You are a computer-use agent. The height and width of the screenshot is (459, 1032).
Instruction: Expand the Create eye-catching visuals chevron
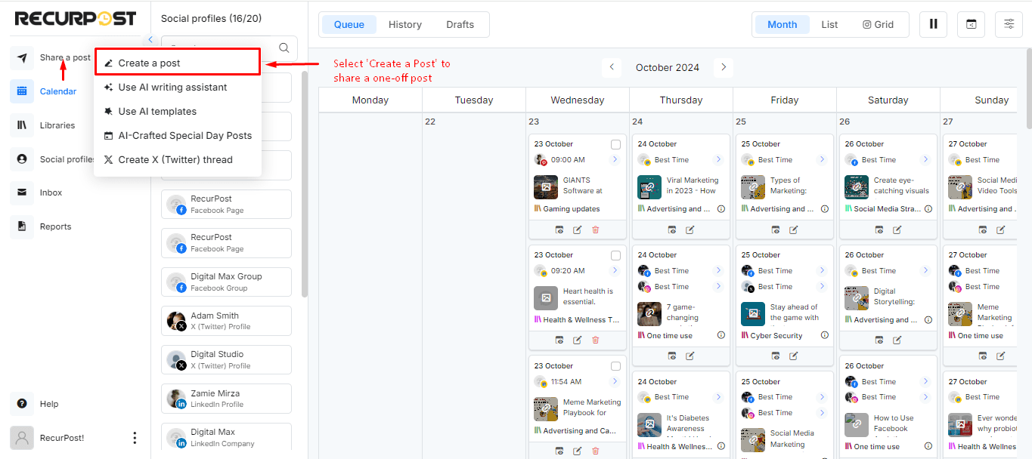[x=925, y=160]
